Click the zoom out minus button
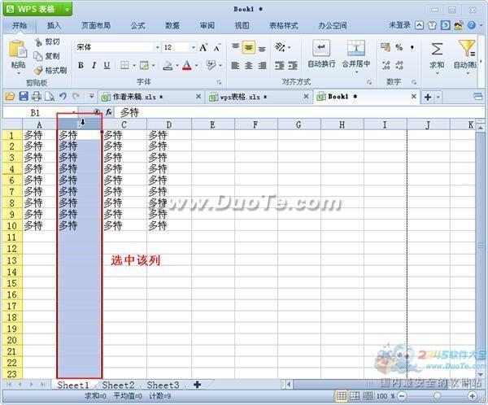This screenshot has width=488, height=405. [402, 396]
